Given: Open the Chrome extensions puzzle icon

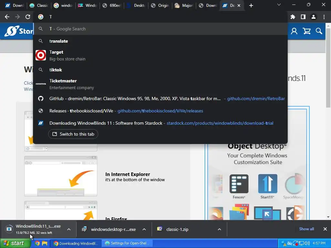Looking at the screenshot, I should coord(293,17).
